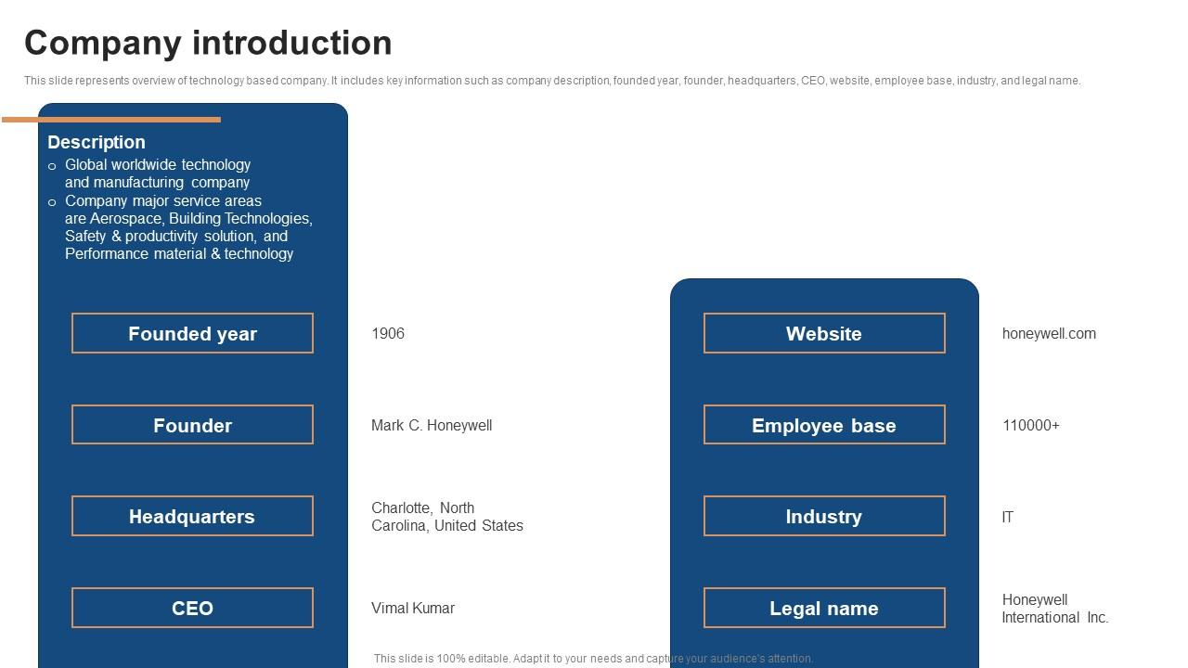The width and height of the screenshot is (1188, 668).
Task: Click the Description heading
Action: [97, 142]
